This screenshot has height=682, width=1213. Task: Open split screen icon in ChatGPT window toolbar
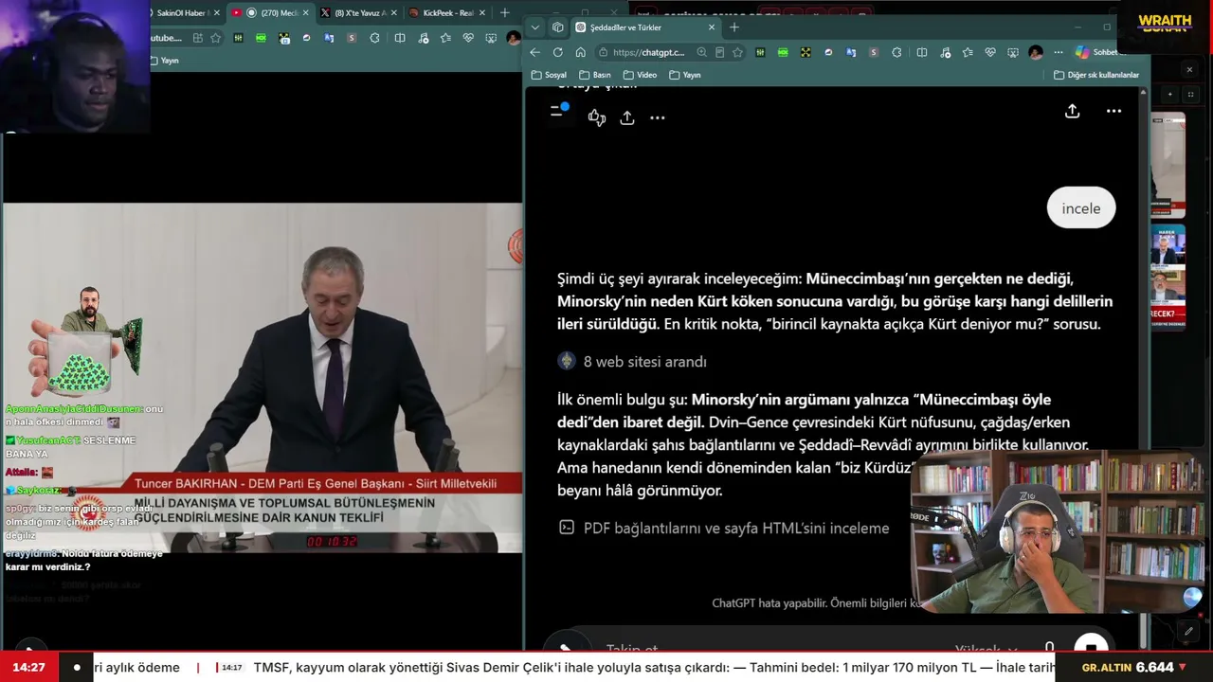coord(922,52)
